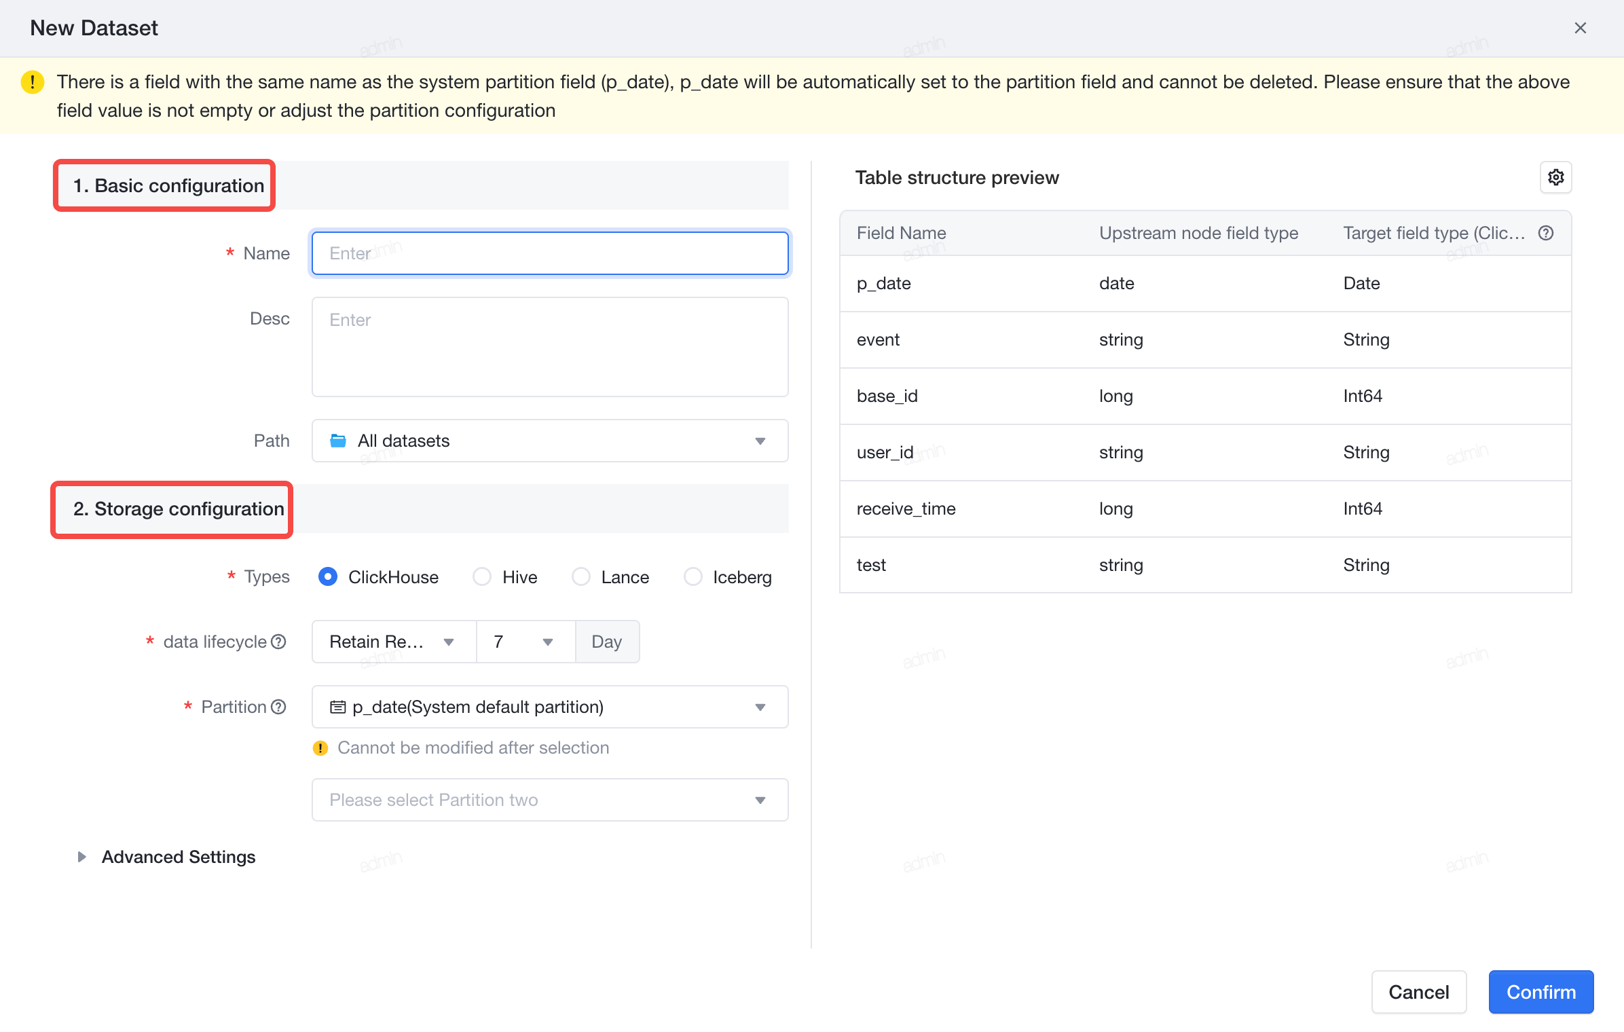This screenshot has width=1624, height=1032.
Task: Open the Retain Re... lifecycle dropdown
Action: click(x=394, y=642)
